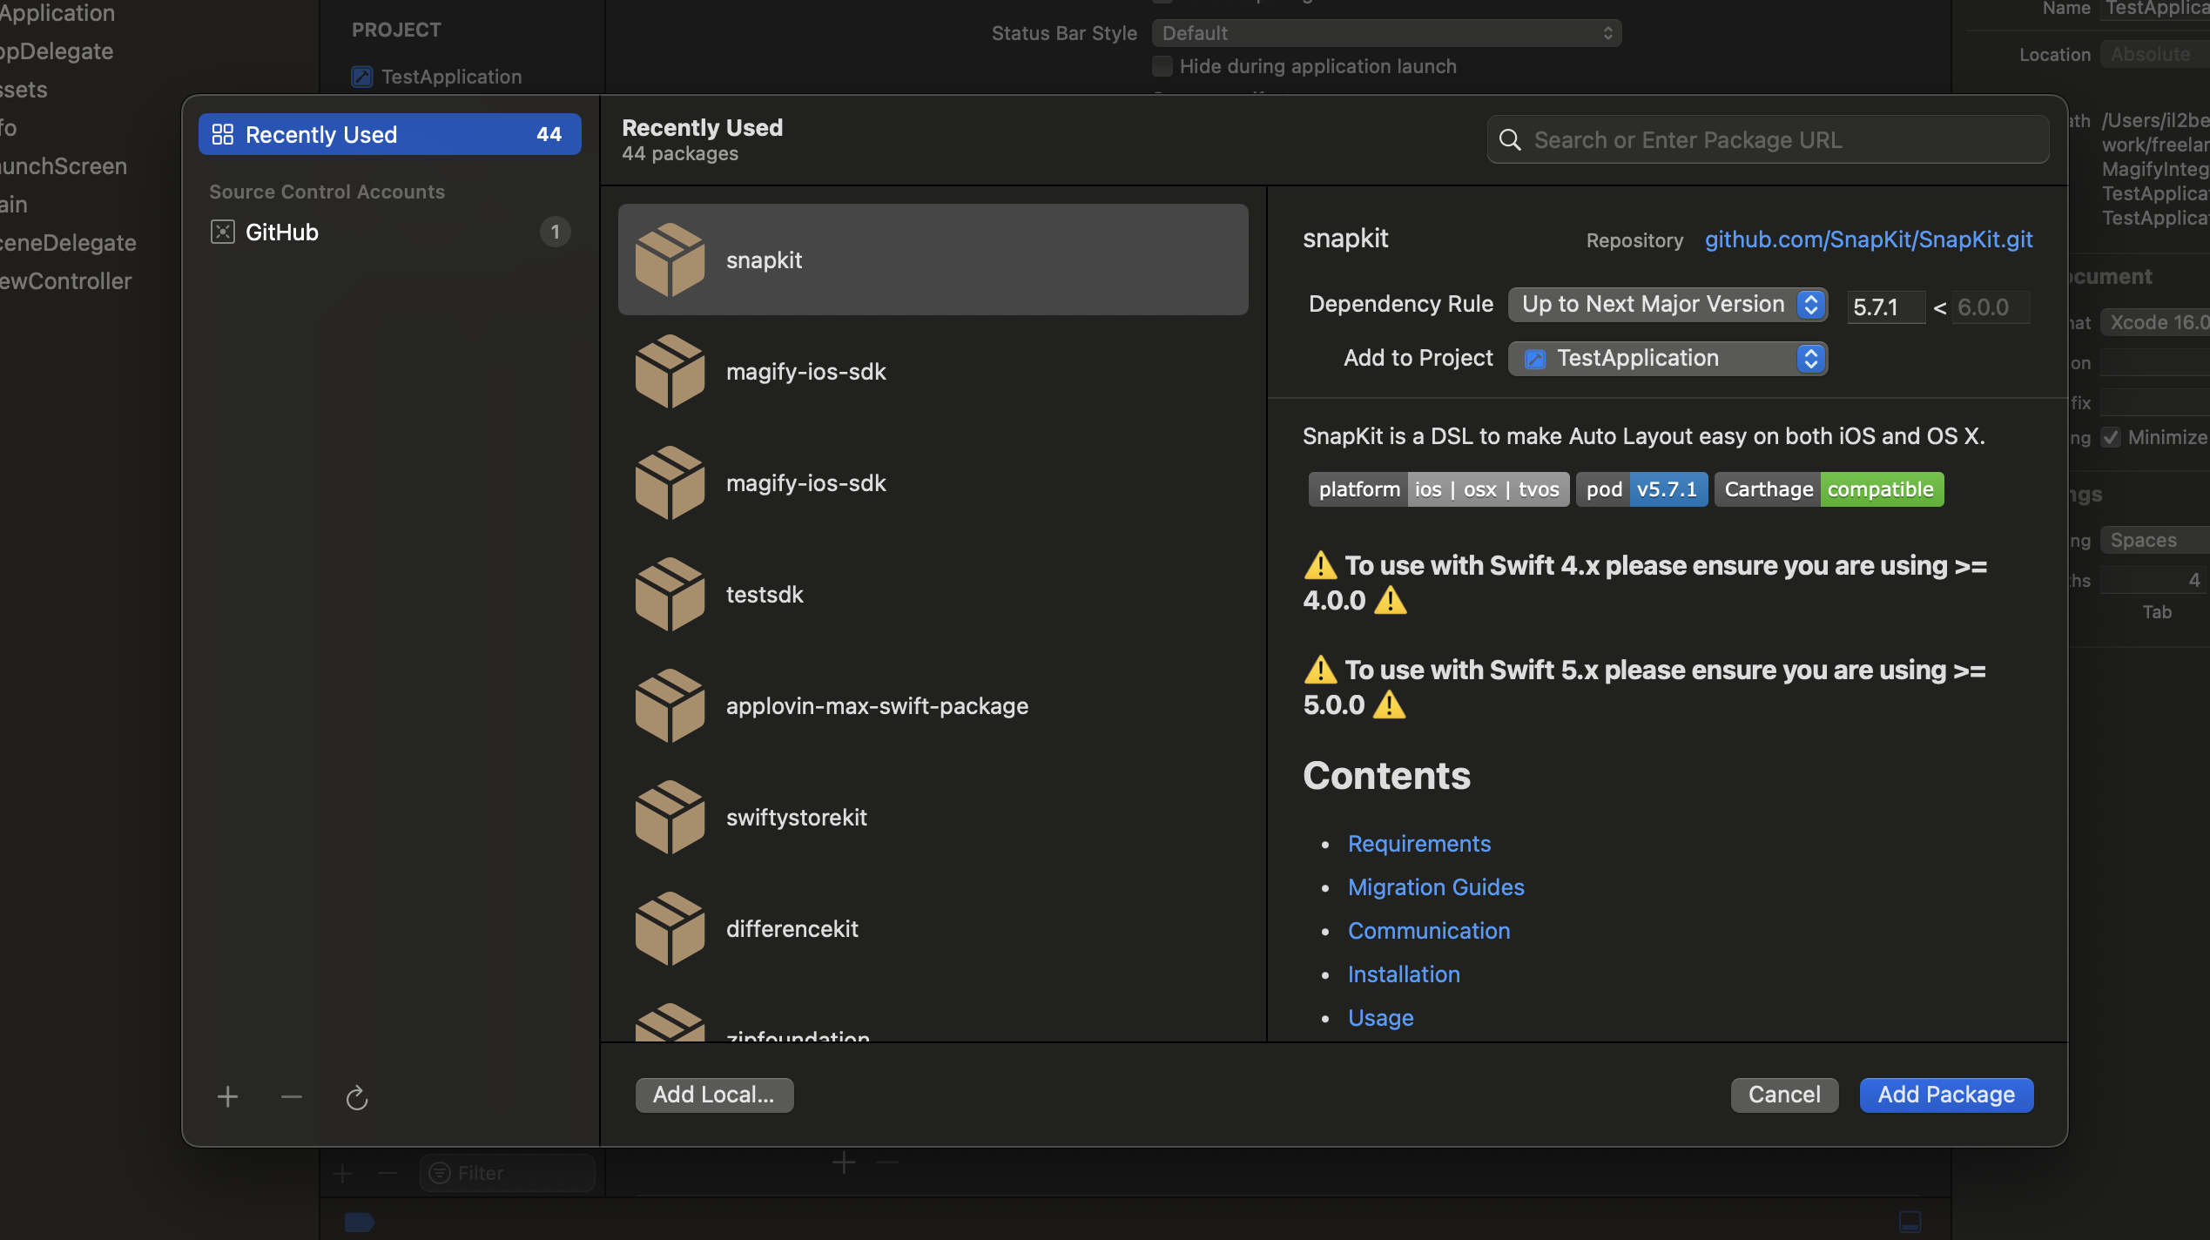Click the Search or Enter Package URL field
This screenshot has width=2210, height=1240.
click(1769, 140)
